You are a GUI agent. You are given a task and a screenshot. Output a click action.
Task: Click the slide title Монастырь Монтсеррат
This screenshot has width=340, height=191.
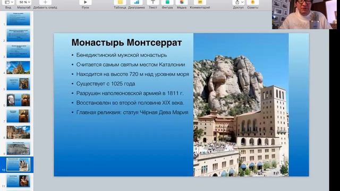[126, 42]
